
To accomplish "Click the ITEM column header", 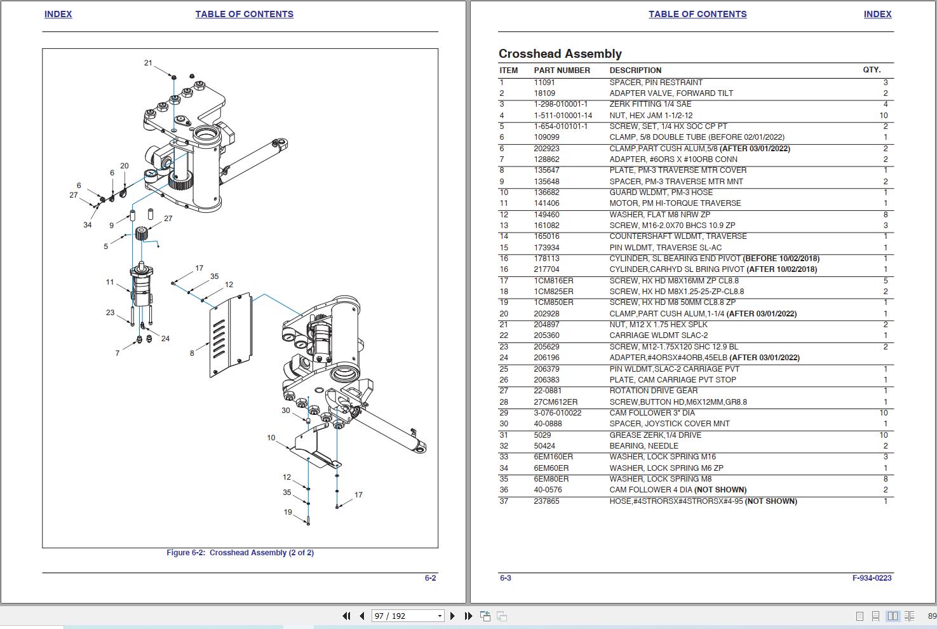I will click(509, 71).
